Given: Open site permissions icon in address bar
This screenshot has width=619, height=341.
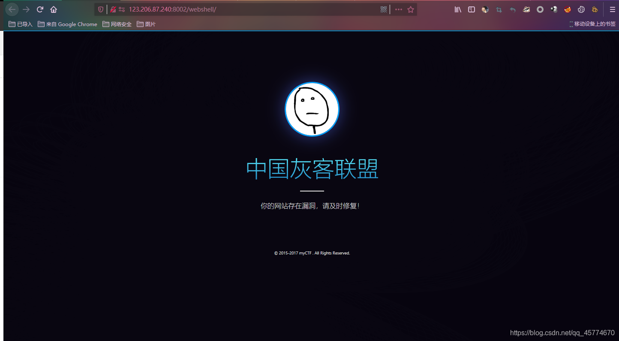Looking at the screenshot, I should 122,9.
